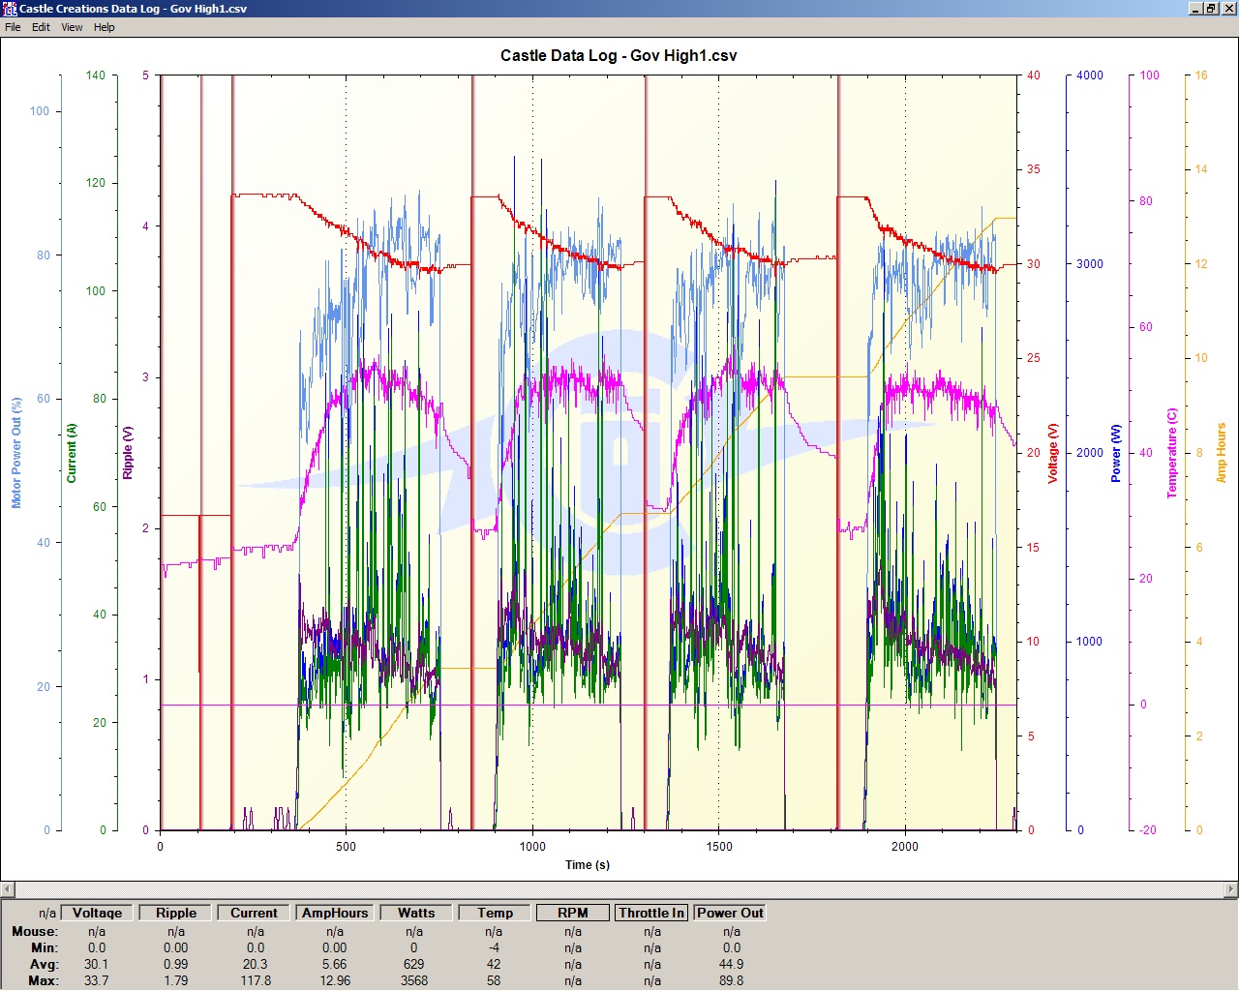
Task: Toggle the Watts series button
Action: coord(415,913)
